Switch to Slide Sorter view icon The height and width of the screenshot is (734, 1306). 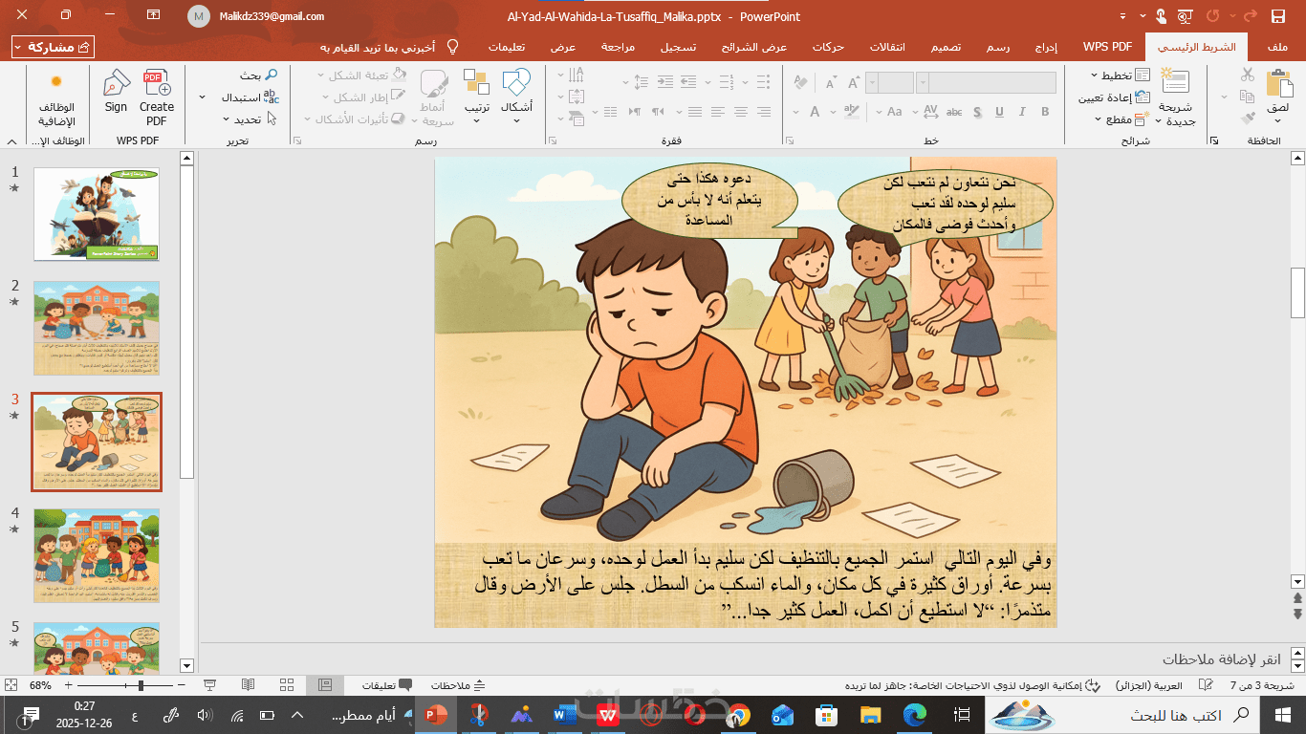(287, 685)
